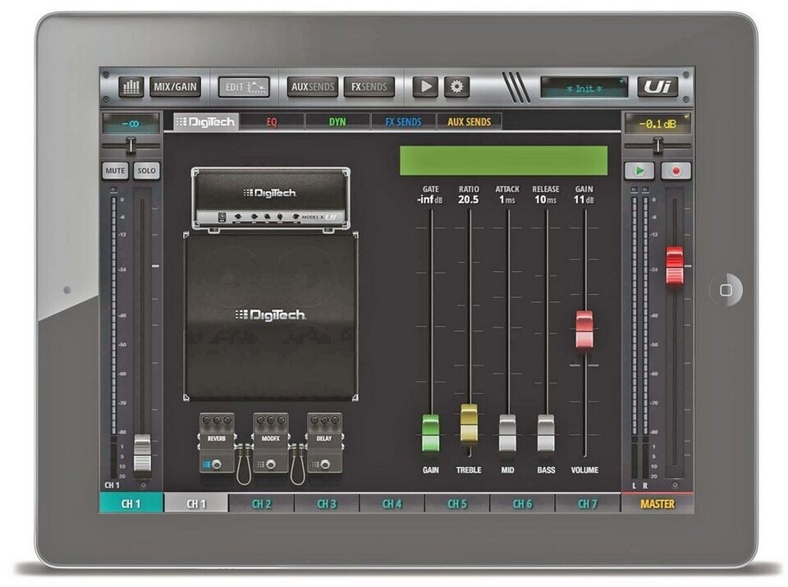Image resolution: width=788 pixels, height=587 pixels.
Task: Click the Ui logo button
Action: [657, 87]
